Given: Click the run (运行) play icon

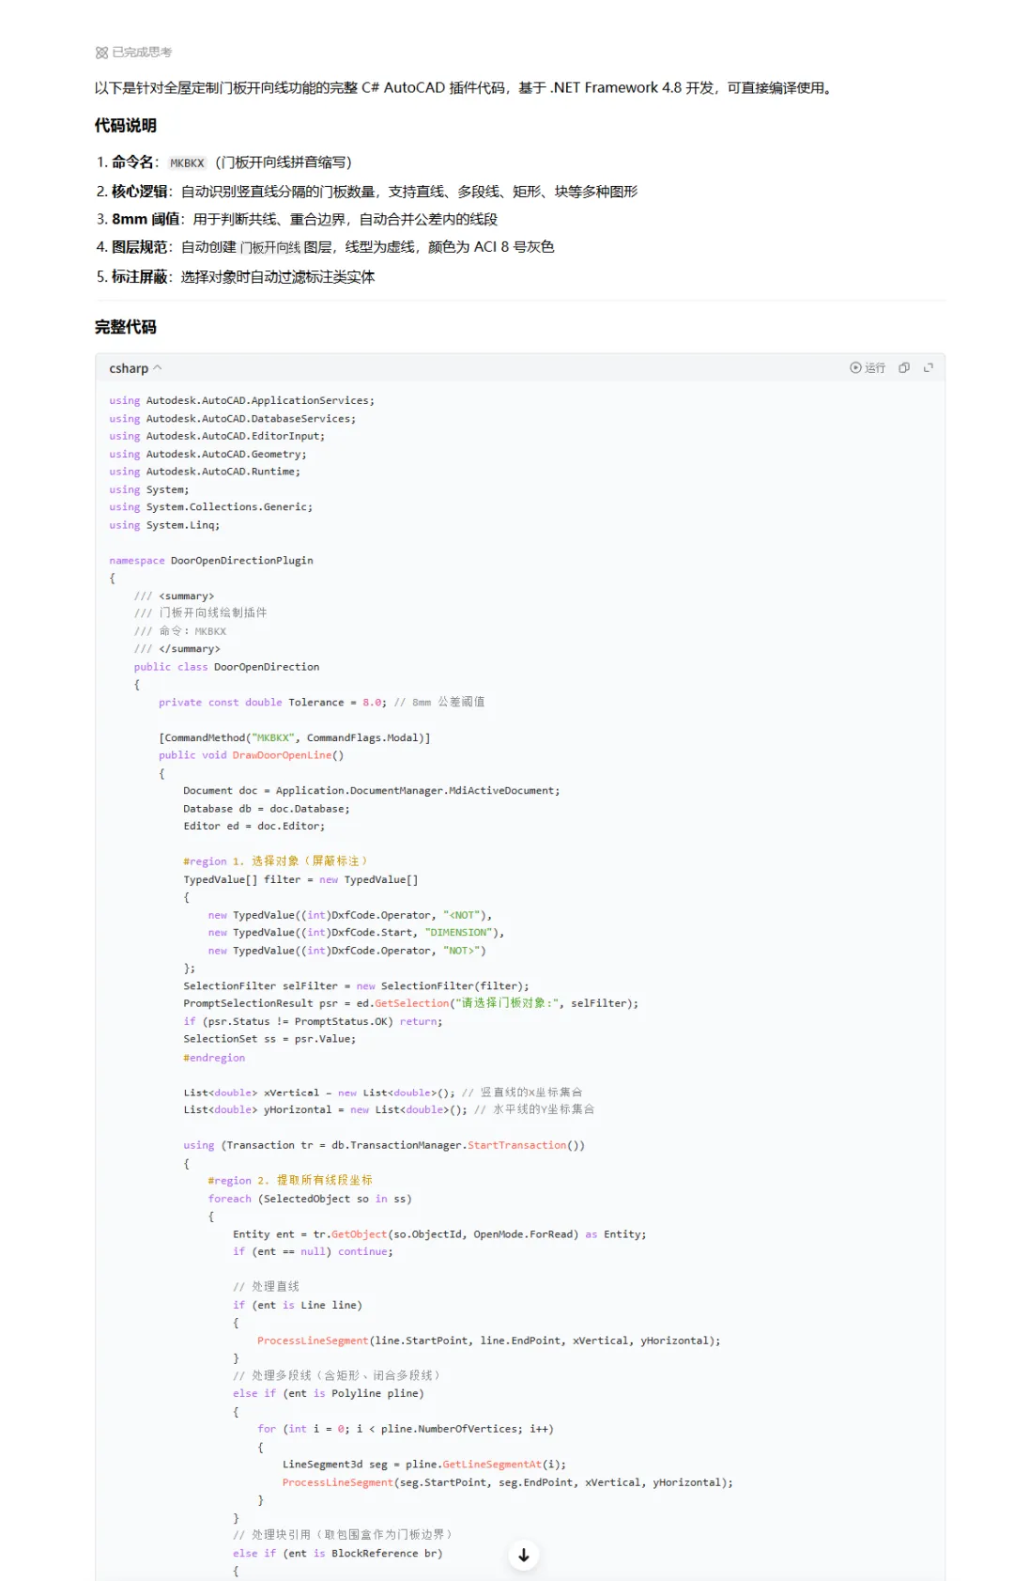Looking at the screenshot, I should pyautogui.click(x=855, y=367).
